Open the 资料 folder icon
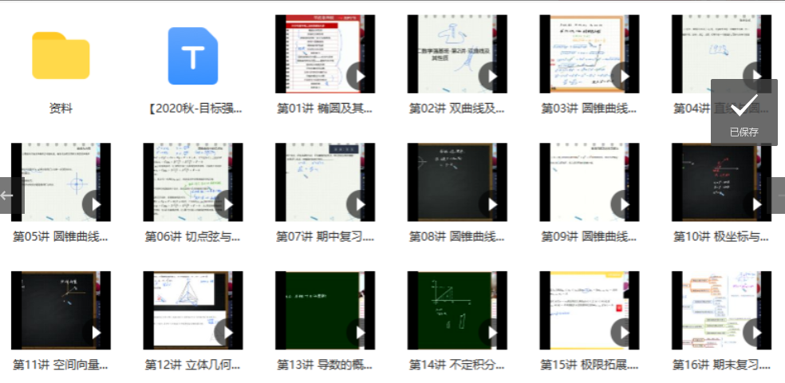Screen dimensions: 785x383 coord(61,55)
